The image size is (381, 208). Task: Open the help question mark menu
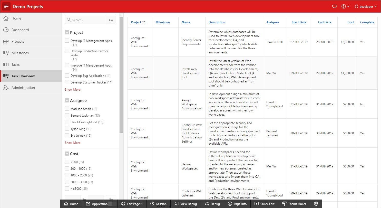coord(345,7)
